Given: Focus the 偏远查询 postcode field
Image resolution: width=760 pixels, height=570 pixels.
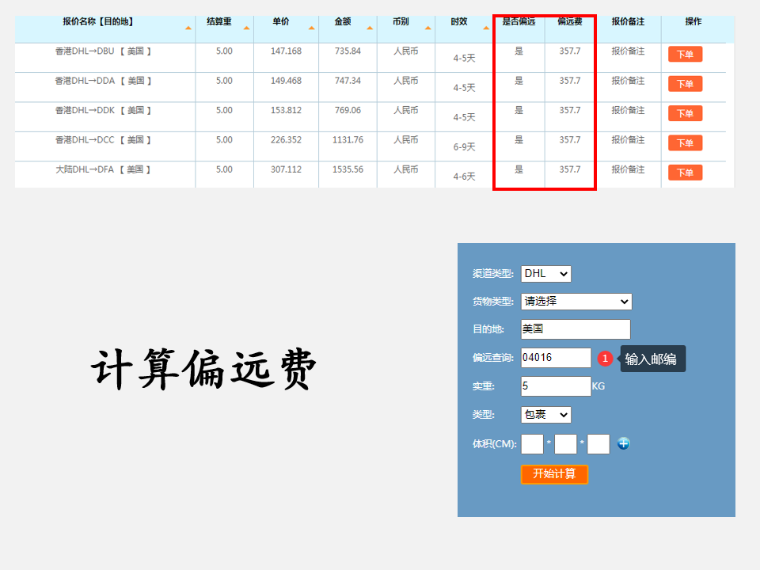Looking at the screenshot, I should pos(556,358).
